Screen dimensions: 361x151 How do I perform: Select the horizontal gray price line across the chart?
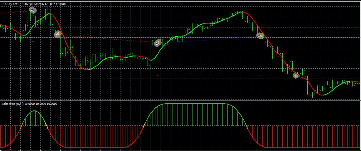click(x=180, y=37)
